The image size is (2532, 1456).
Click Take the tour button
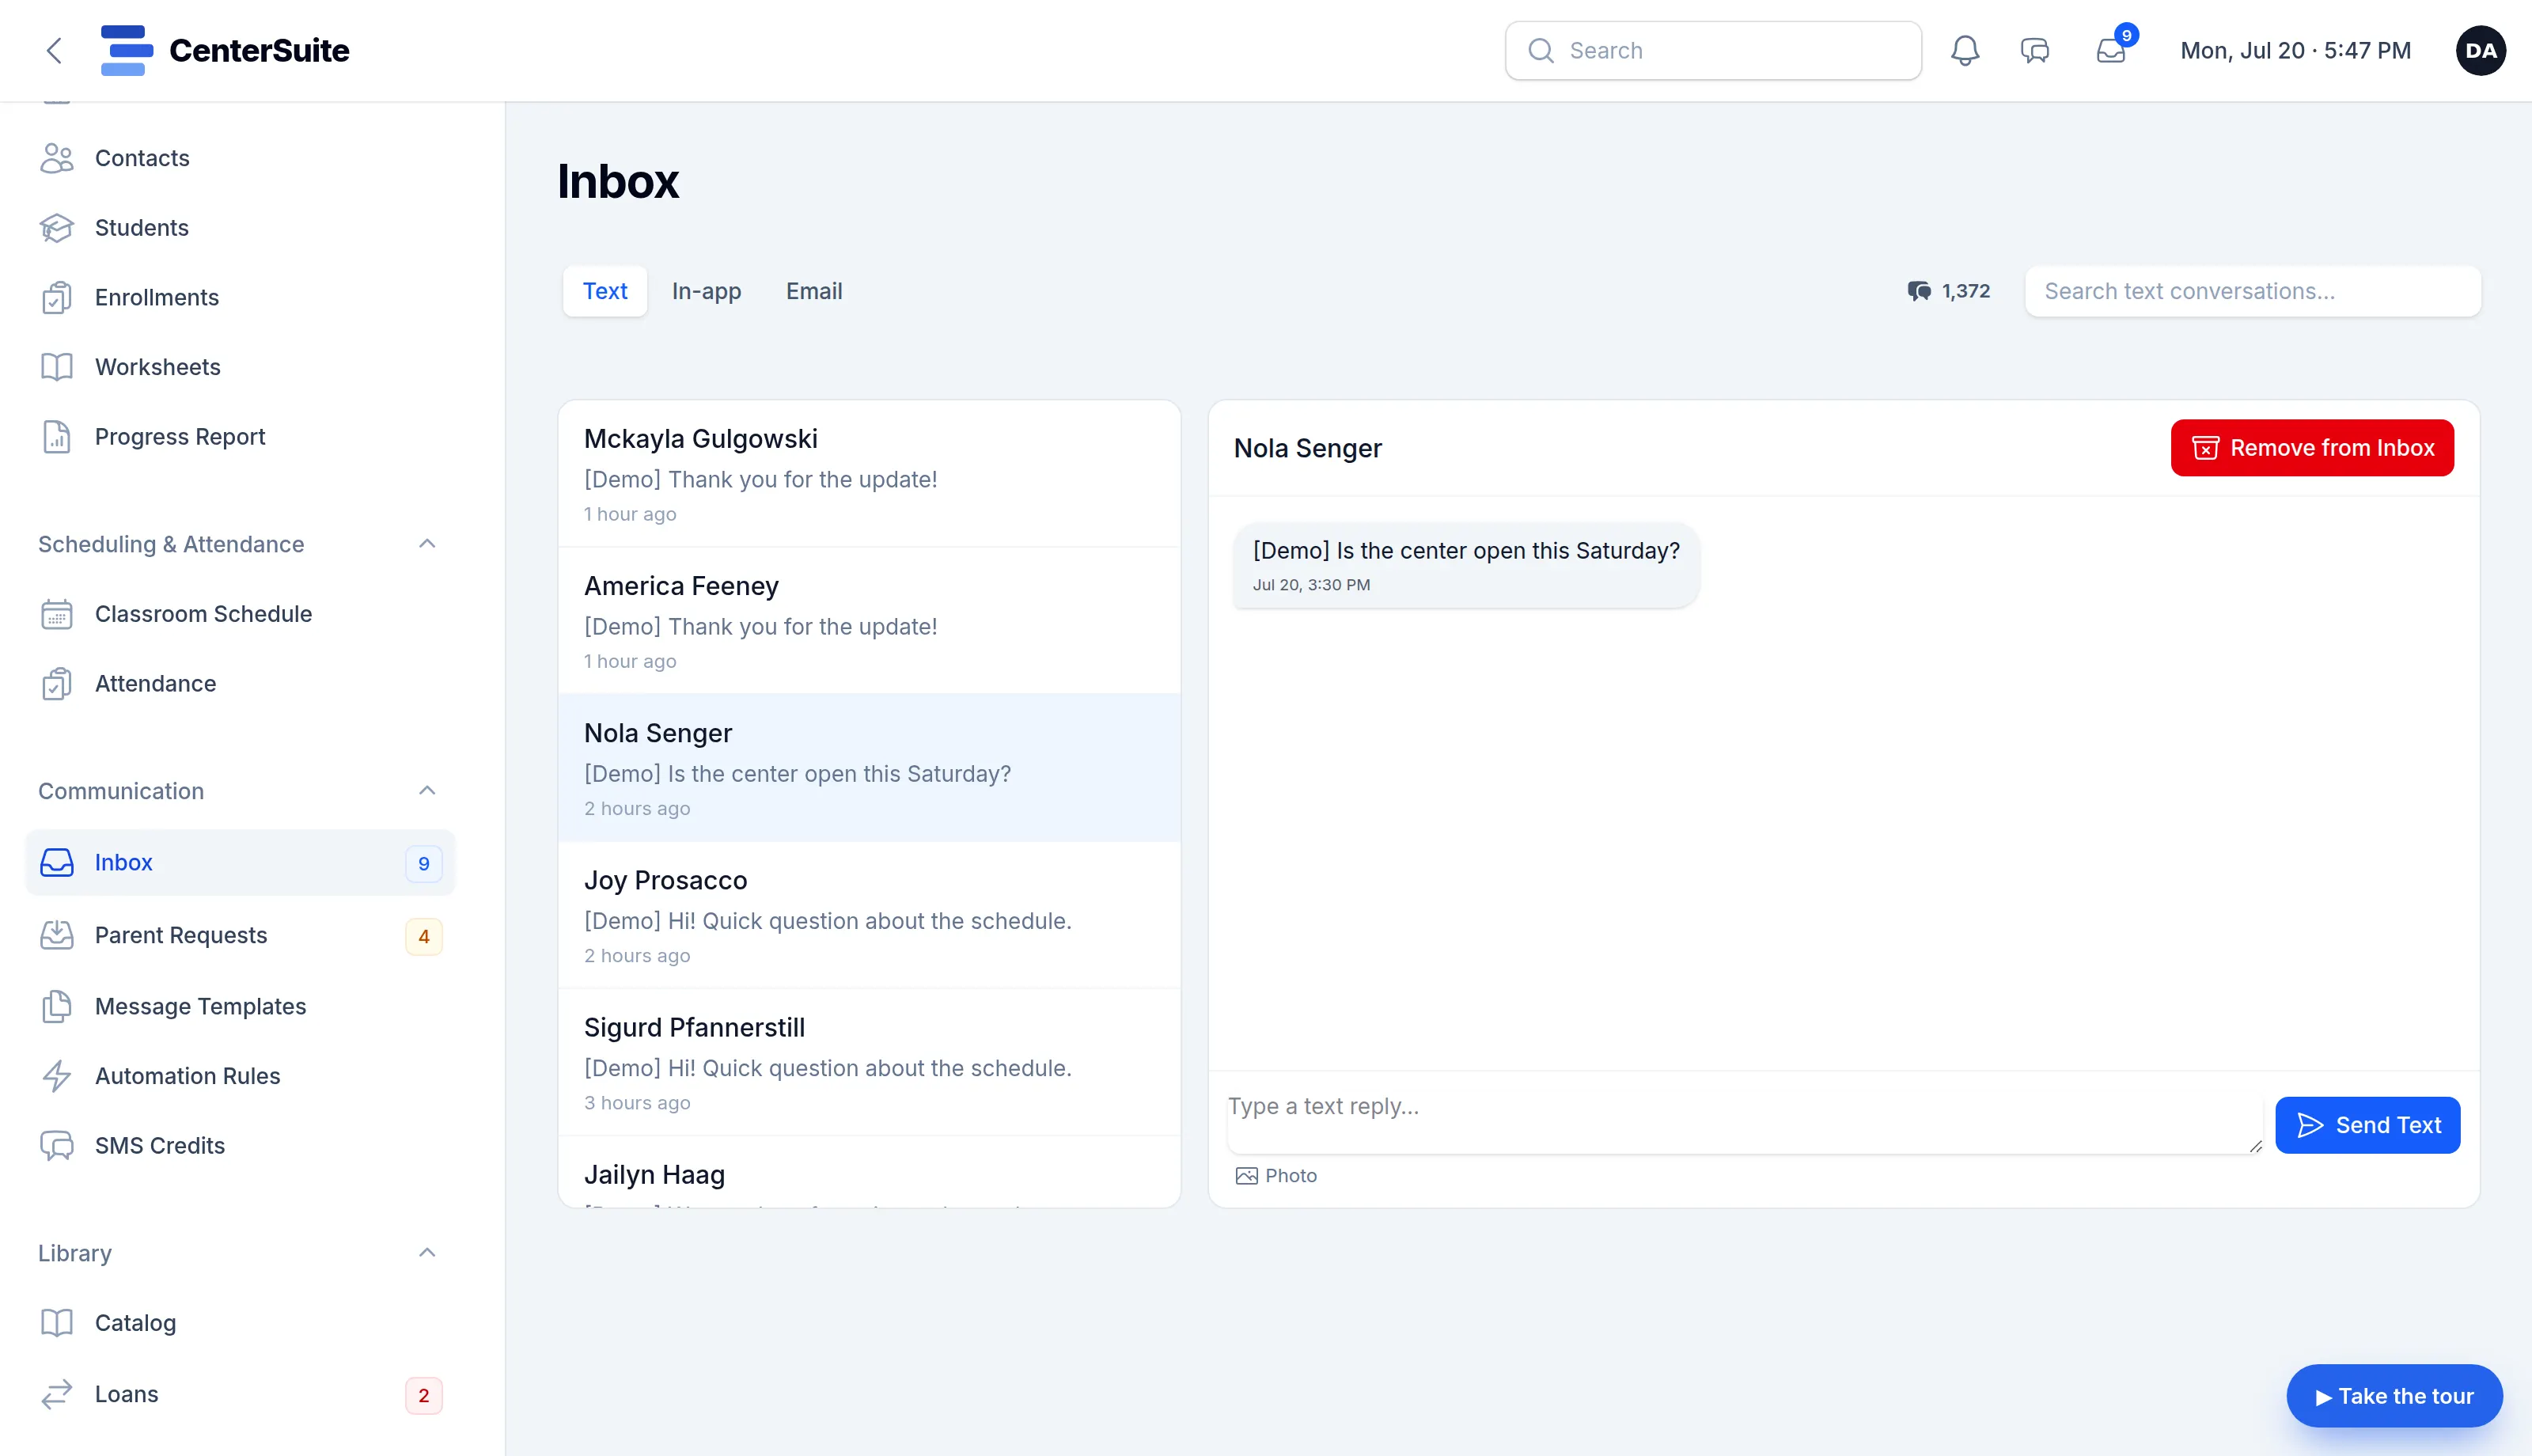click(x=2394, y=1396)
